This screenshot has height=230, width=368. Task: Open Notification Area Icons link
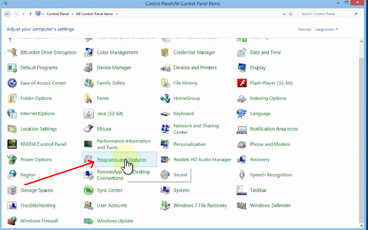[x=274, y=129]
